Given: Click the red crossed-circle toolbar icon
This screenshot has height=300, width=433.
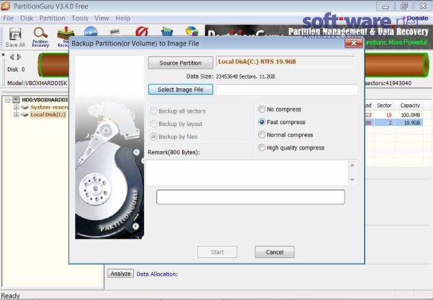Looking at the screenshot, I should point(142,31).
